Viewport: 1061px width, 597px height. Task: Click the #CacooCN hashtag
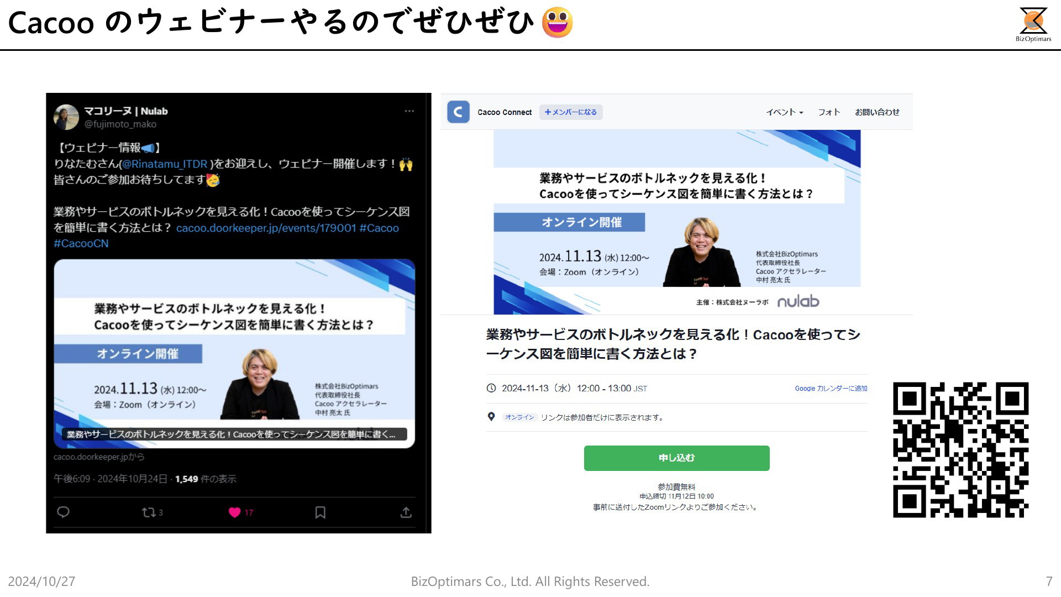[x=81, y=243]
